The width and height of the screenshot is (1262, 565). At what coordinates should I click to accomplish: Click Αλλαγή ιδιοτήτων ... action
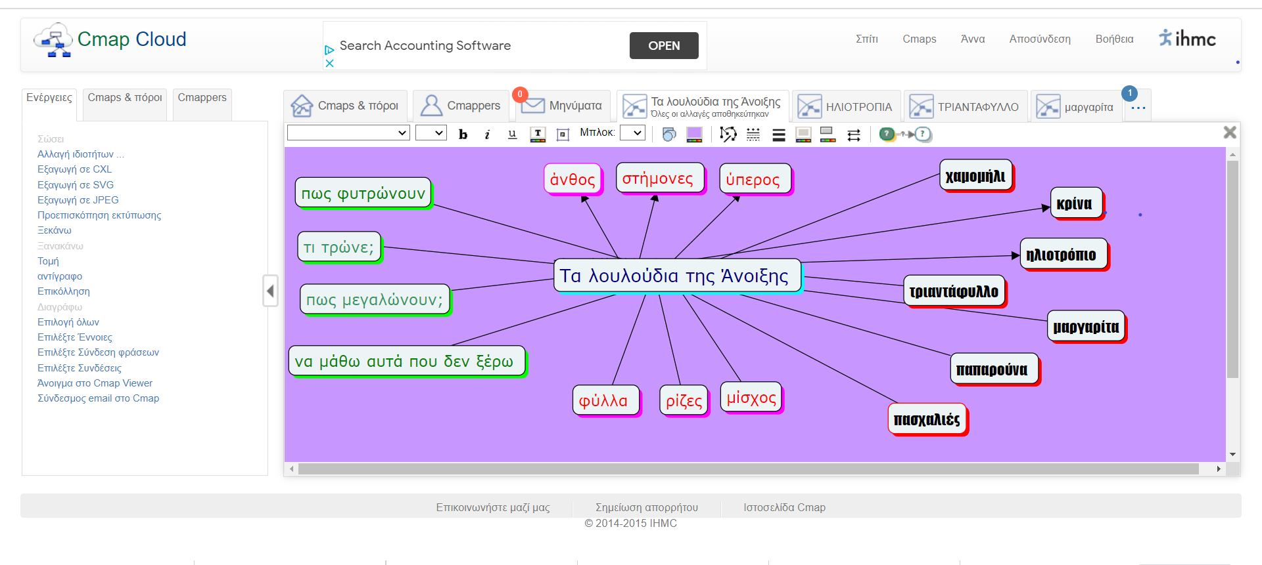point(81,154)
